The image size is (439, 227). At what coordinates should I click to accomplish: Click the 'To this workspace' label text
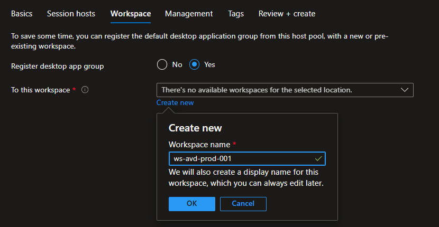[40, 90]
